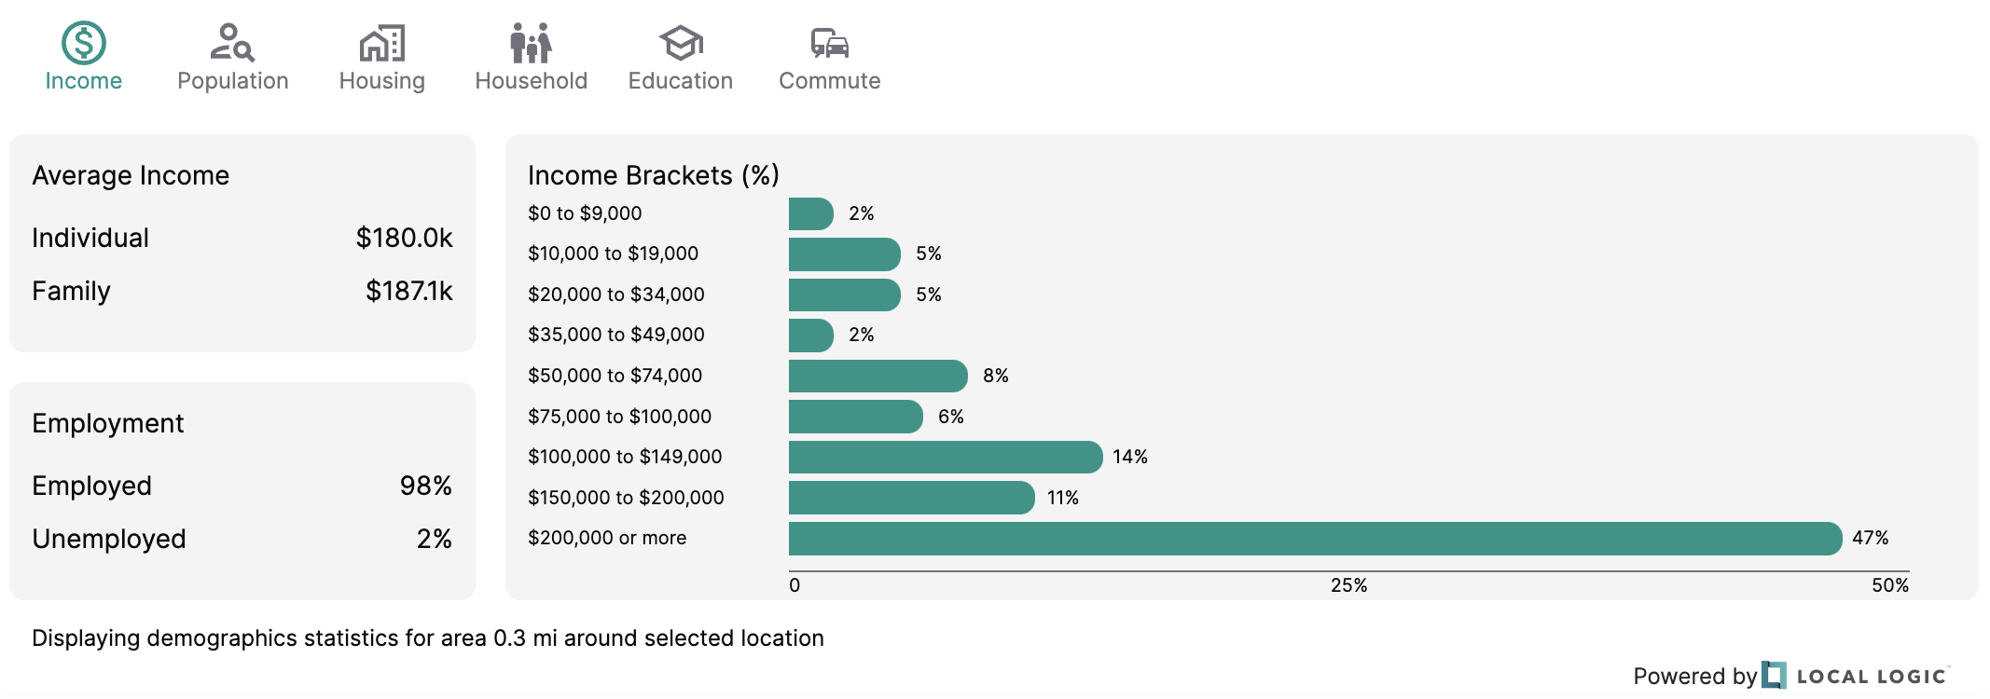This screenshot has height=699, width=1990.
Task: Click the Commute car and bus icon
Action: pyautogui.click(x=829, y=43)
